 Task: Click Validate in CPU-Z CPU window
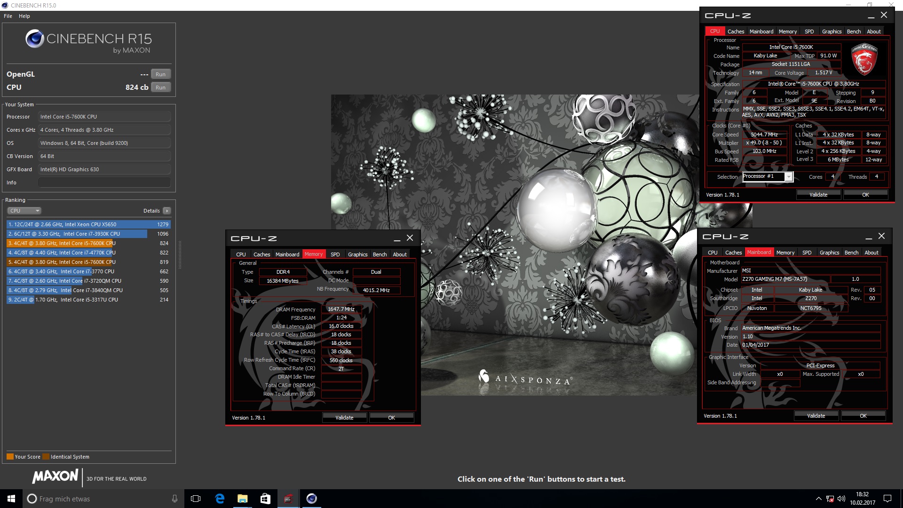pos(818,195)
